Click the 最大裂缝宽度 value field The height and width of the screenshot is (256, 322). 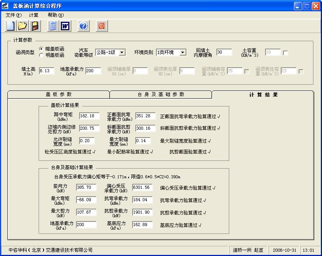[x=143, y=141]
